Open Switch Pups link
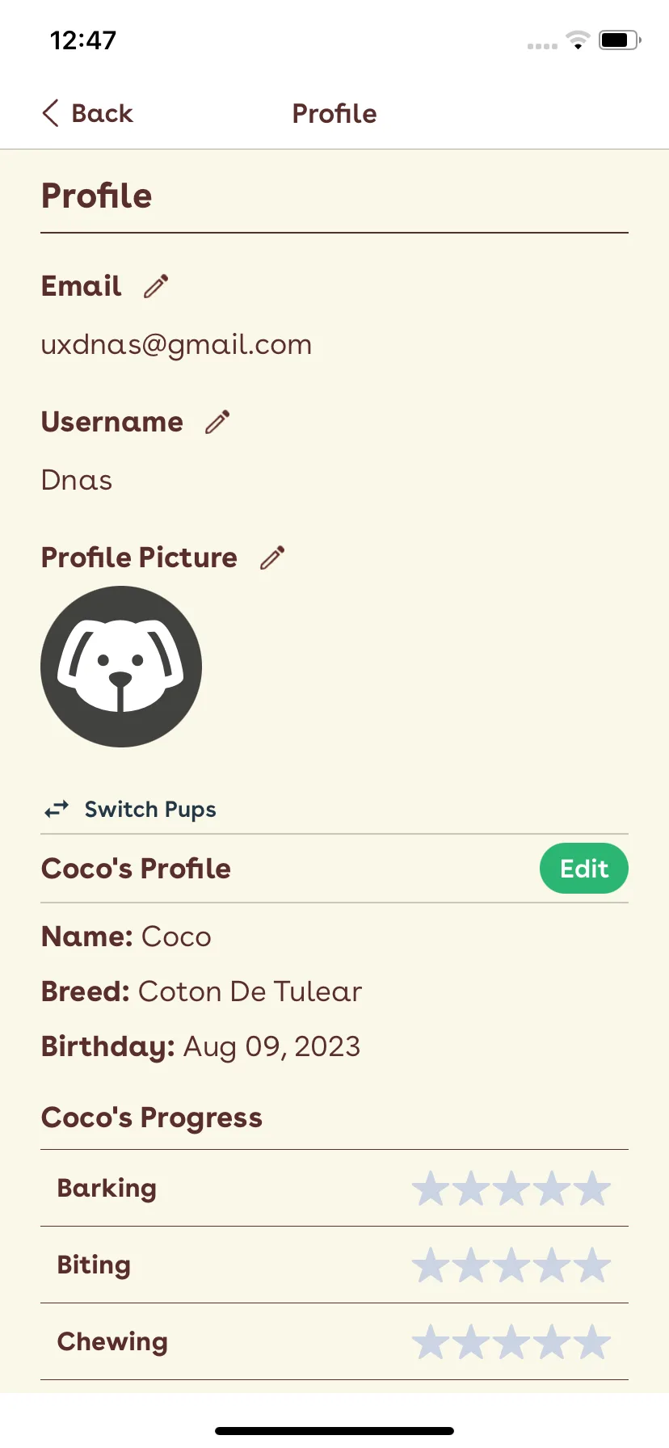Screen dimensions: 669x1448 pos(150,809)
